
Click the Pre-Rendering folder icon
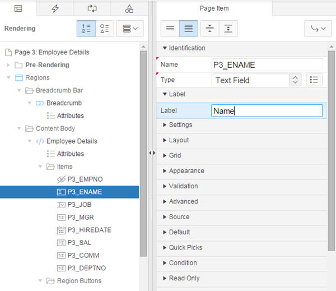click(18, 65)
